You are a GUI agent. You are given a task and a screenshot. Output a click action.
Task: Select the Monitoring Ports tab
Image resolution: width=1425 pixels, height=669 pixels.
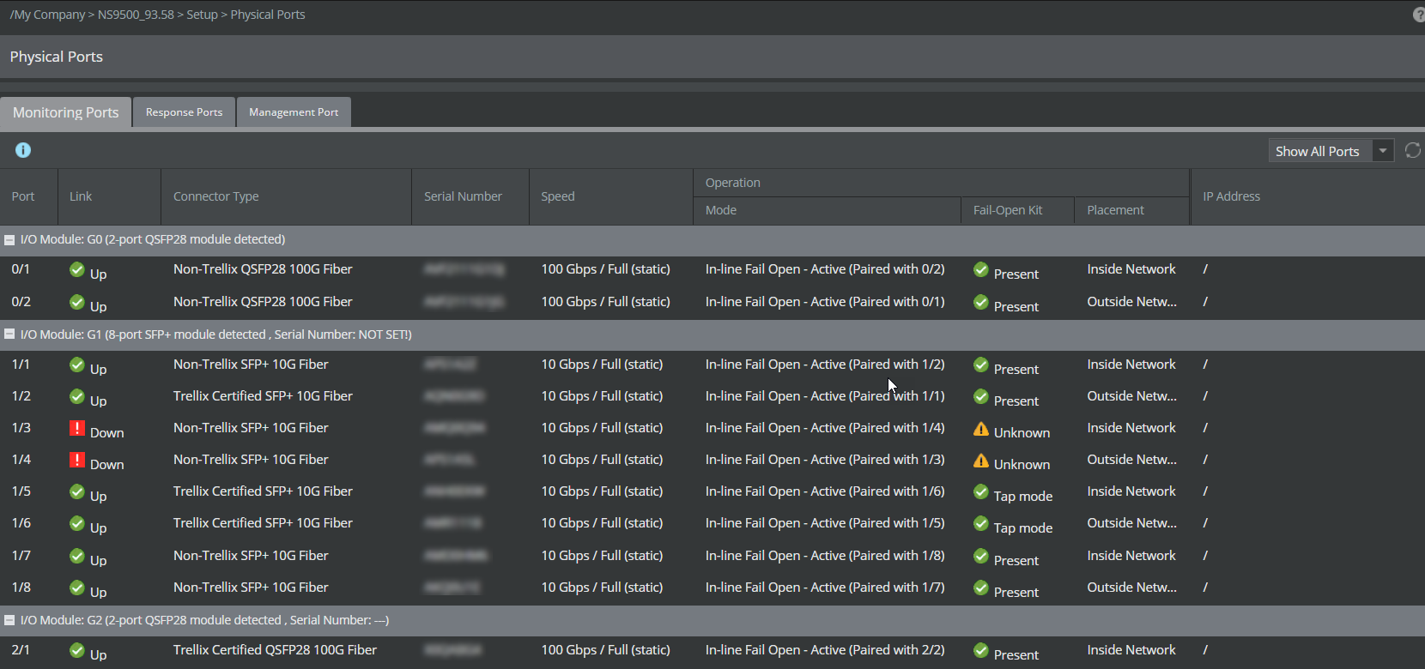tap(66, 112)
